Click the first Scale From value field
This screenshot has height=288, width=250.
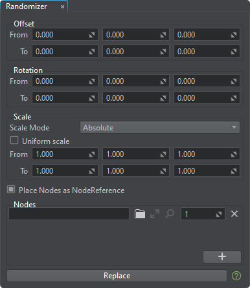[65, 154]
